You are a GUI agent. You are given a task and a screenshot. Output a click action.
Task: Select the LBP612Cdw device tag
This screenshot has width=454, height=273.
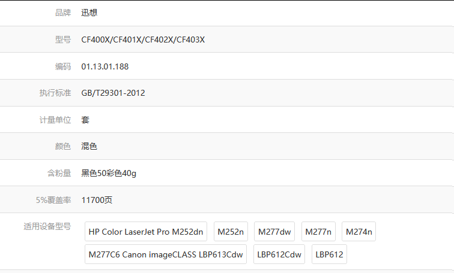279,254
